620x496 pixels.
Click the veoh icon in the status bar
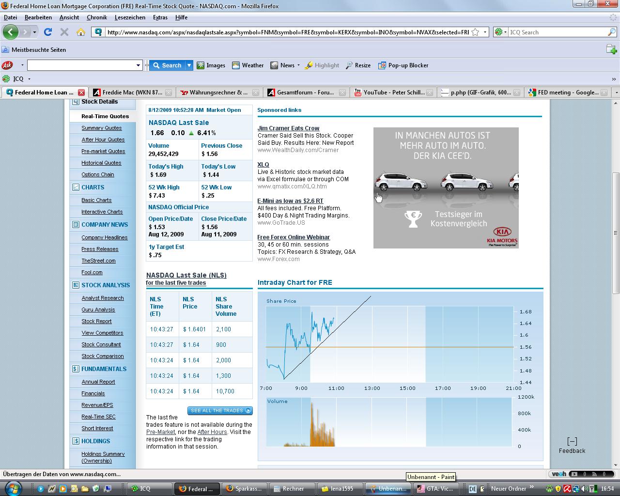coord(559,474)
